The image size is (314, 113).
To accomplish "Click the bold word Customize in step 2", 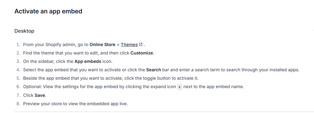I will [142, 53].
